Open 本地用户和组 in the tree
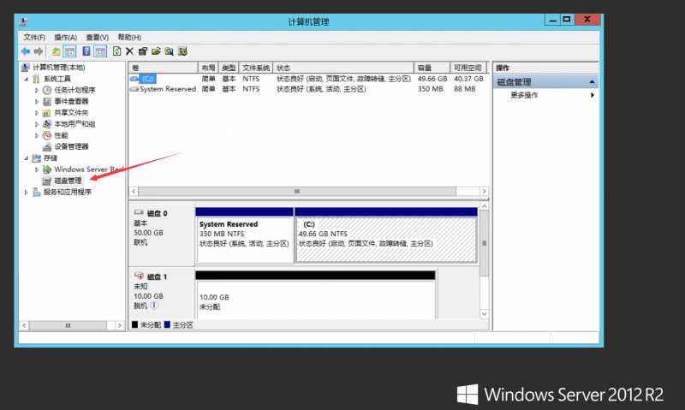The height and width of the screenshot is (410, 685). pyautogui.click(x=74, y=124)
